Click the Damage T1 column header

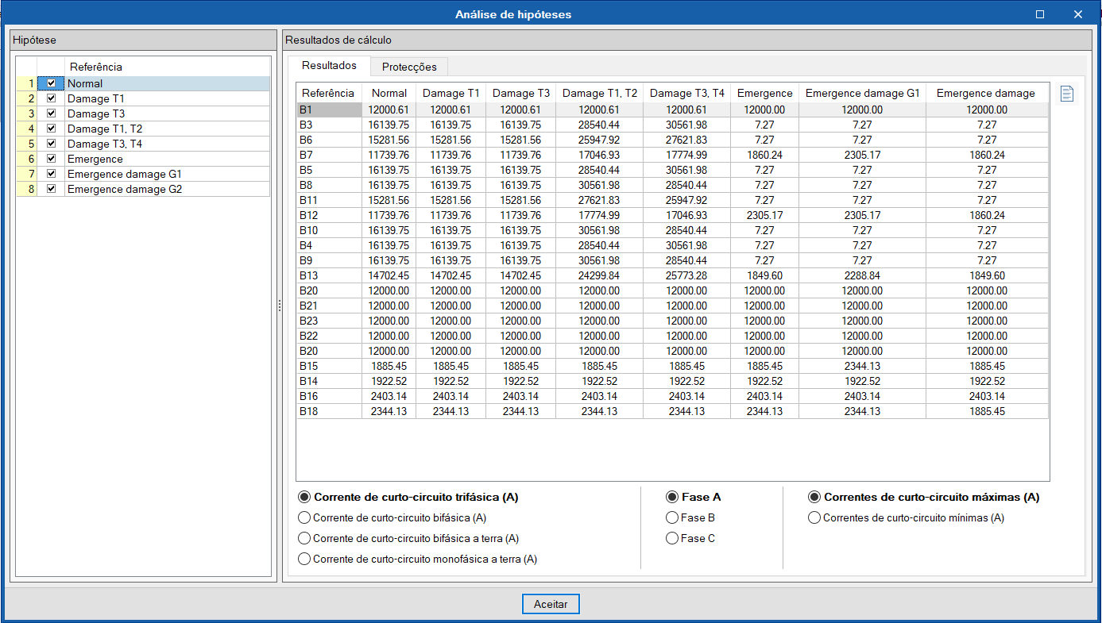(451, 93)
